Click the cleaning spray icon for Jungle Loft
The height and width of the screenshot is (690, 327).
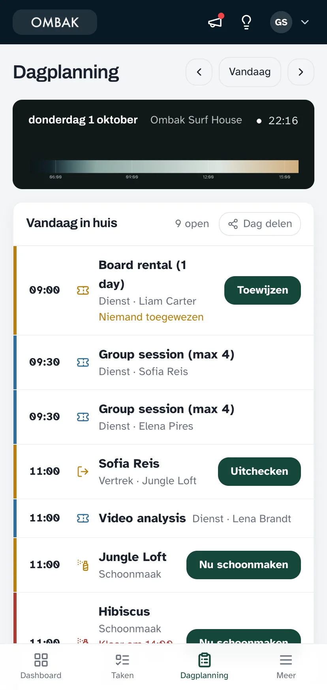pos(83,565)
